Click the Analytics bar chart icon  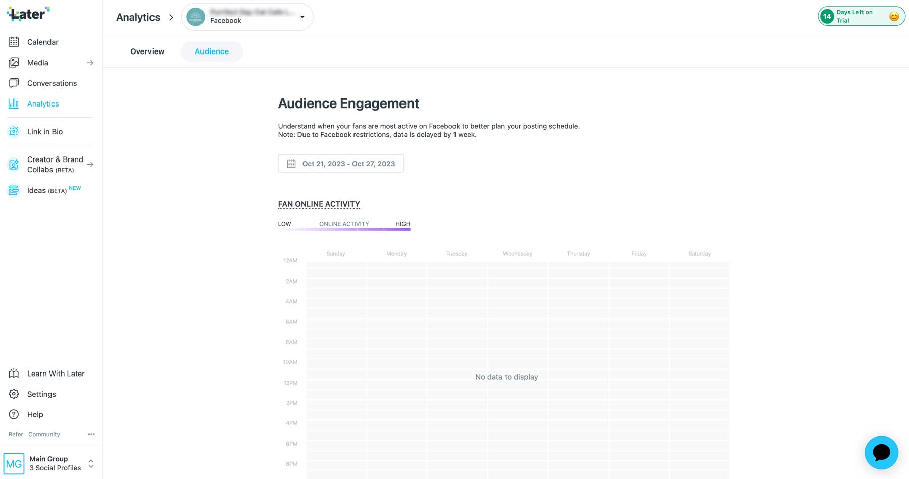[14, 103]
